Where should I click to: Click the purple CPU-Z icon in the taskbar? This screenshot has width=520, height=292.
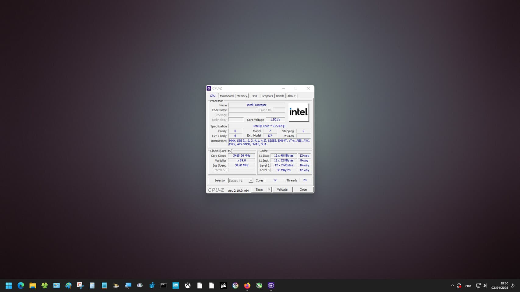pos(271,285)
